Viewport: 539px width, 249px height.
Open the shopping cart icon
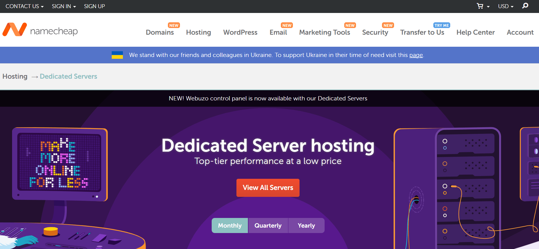click(480, 6)
